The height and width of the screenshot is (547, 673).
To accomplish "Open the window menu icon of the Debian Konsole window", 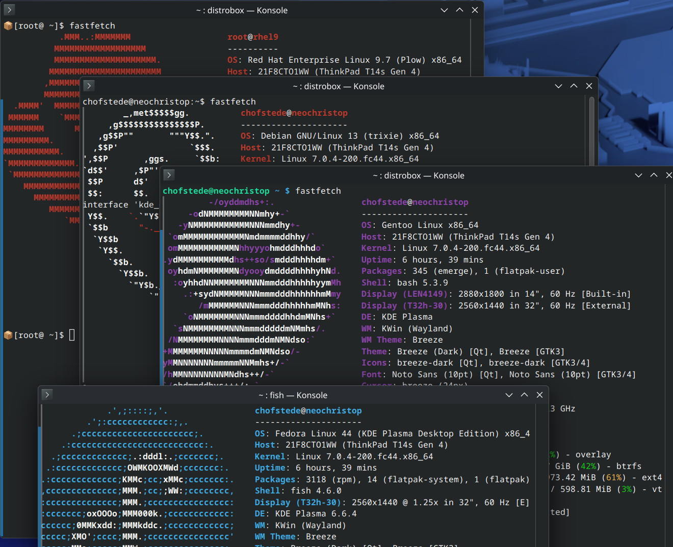I will click(89, 86).
